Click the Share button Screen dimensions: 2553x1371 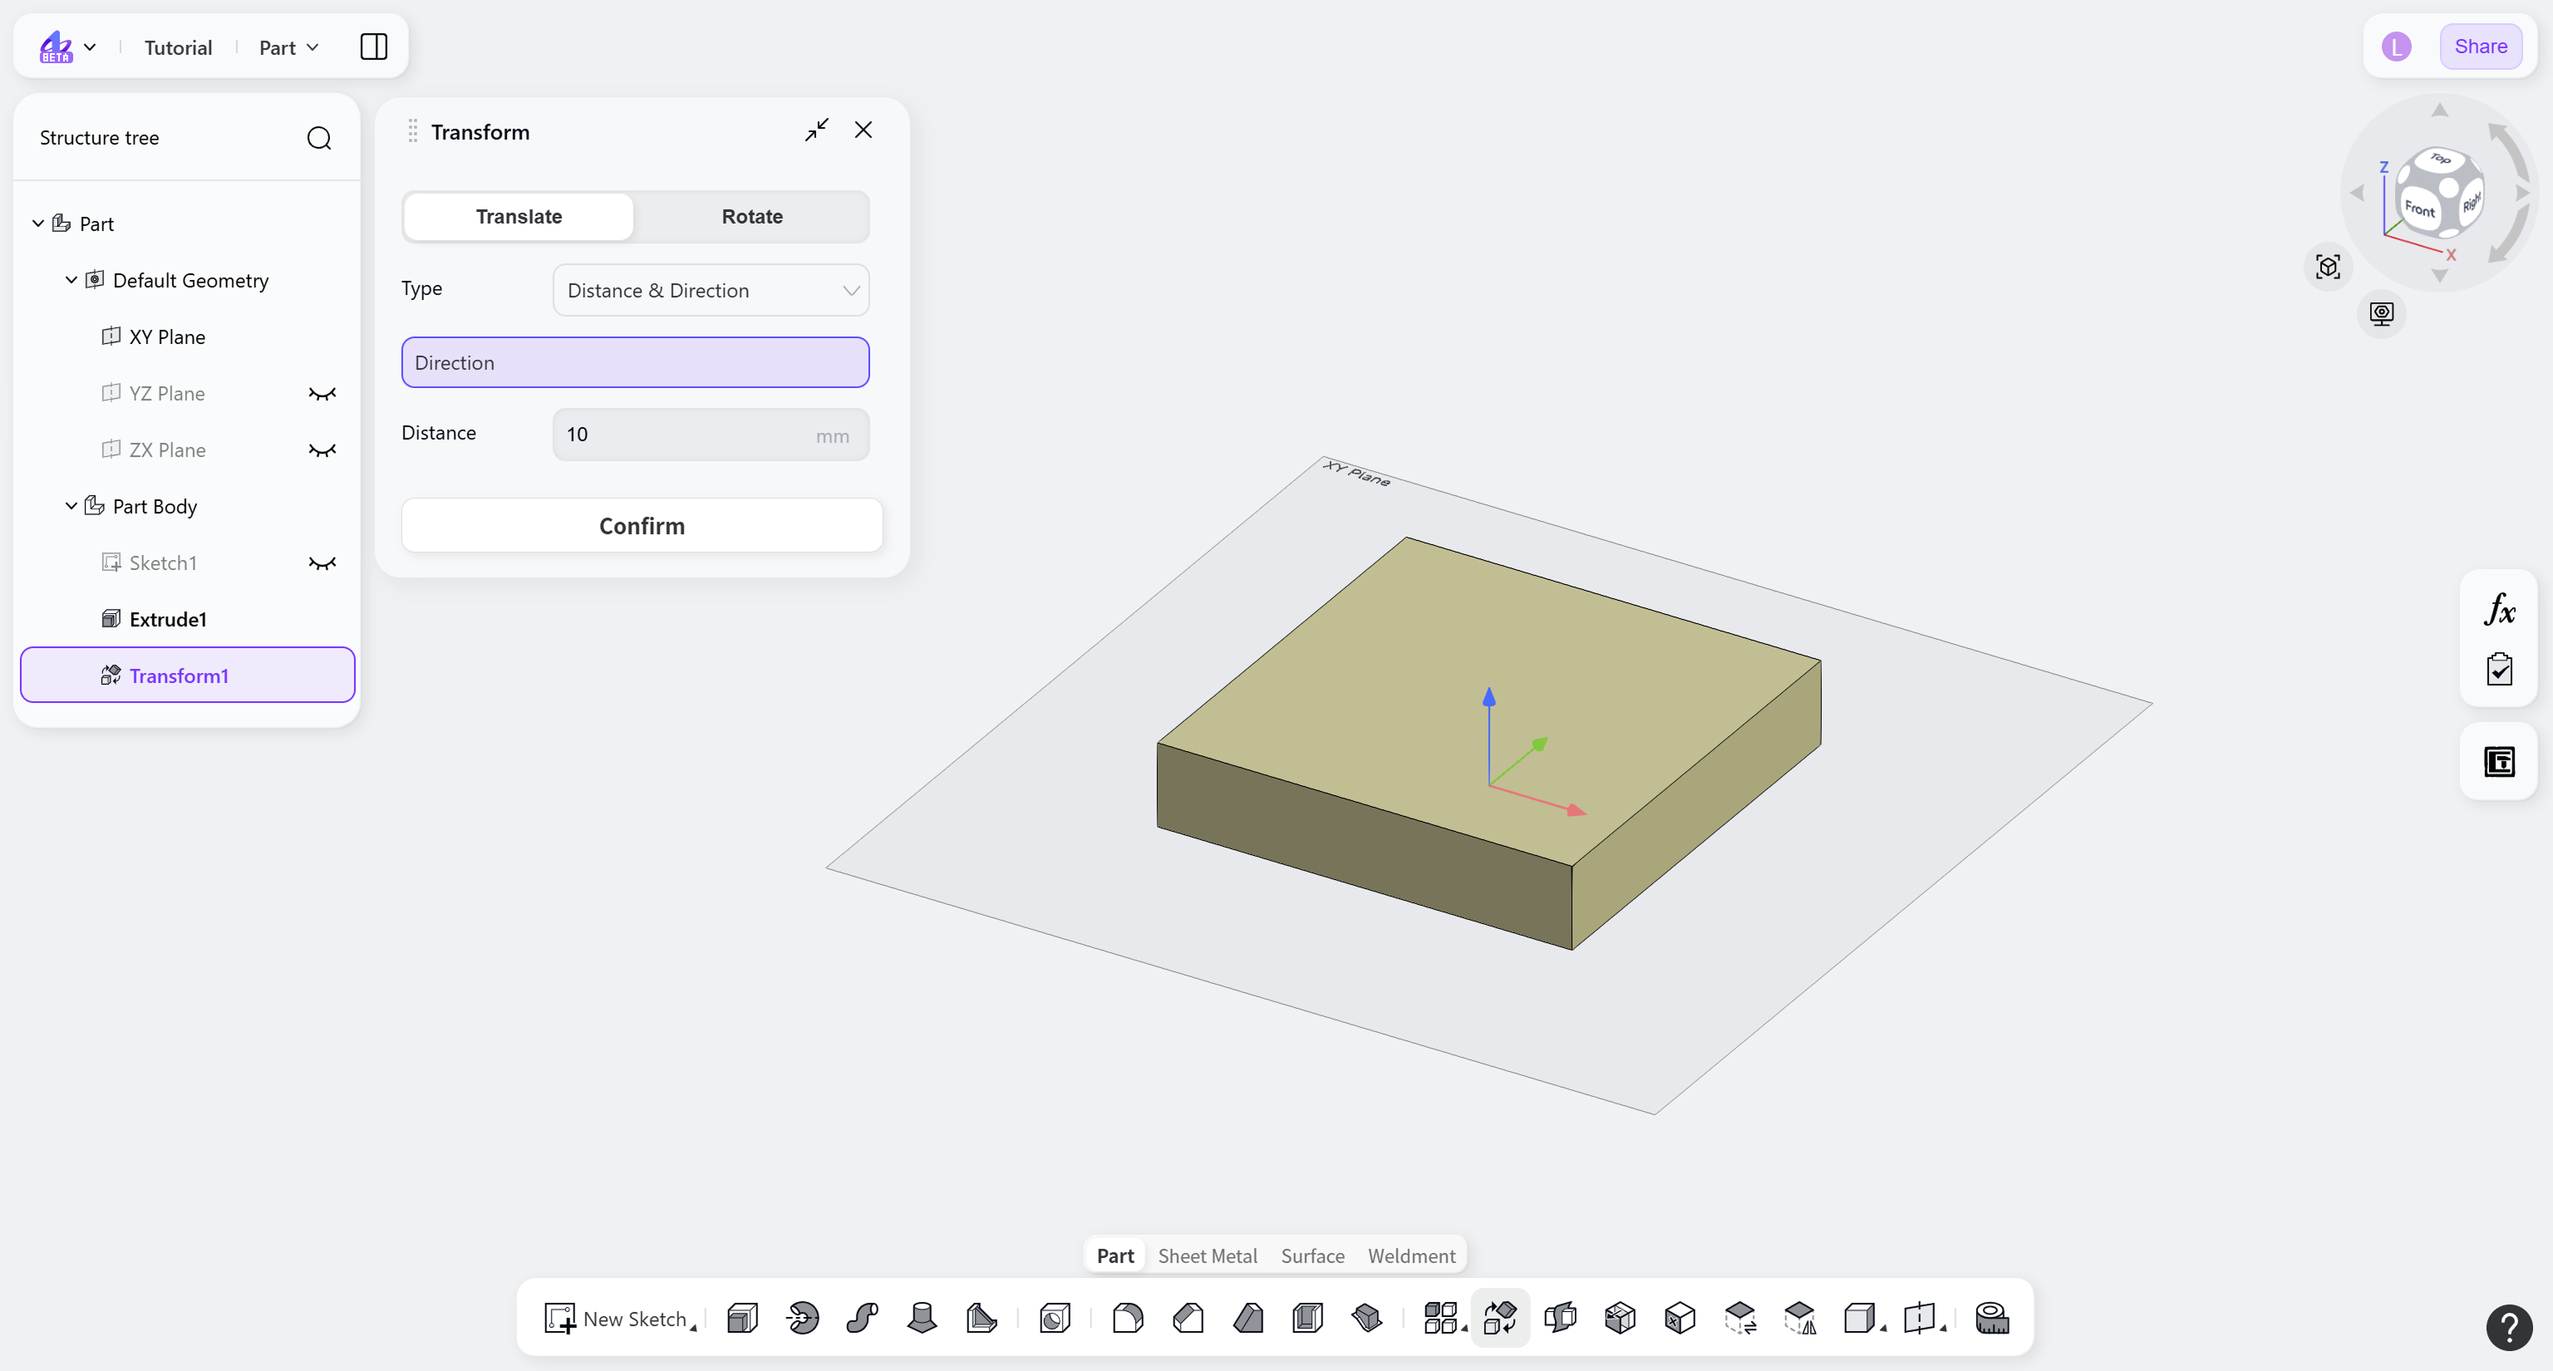[x=2481, y=47]
